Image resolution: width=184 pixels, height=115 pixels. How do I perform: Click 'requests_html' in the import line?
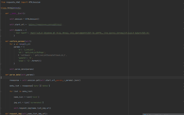(x=13, y=2)
